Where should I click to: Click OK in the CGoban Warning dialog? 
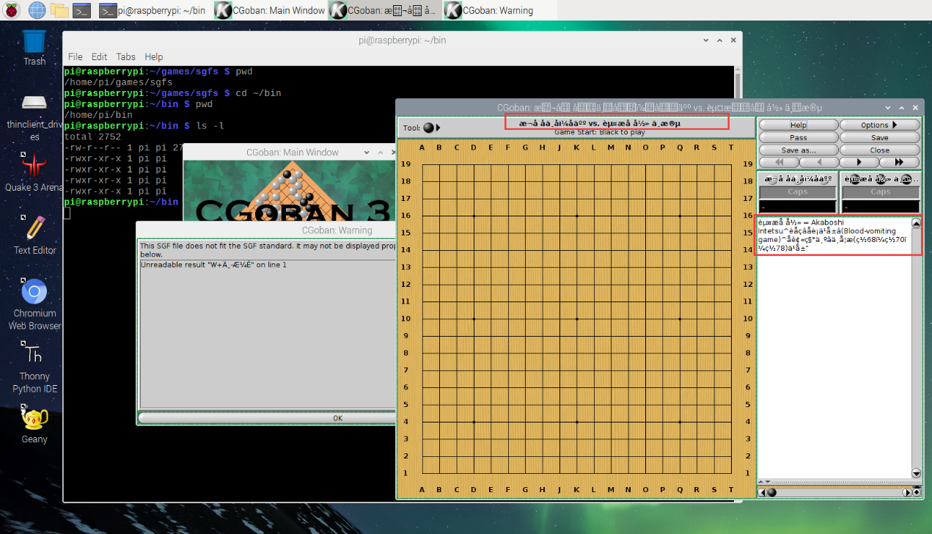[338, 418]
